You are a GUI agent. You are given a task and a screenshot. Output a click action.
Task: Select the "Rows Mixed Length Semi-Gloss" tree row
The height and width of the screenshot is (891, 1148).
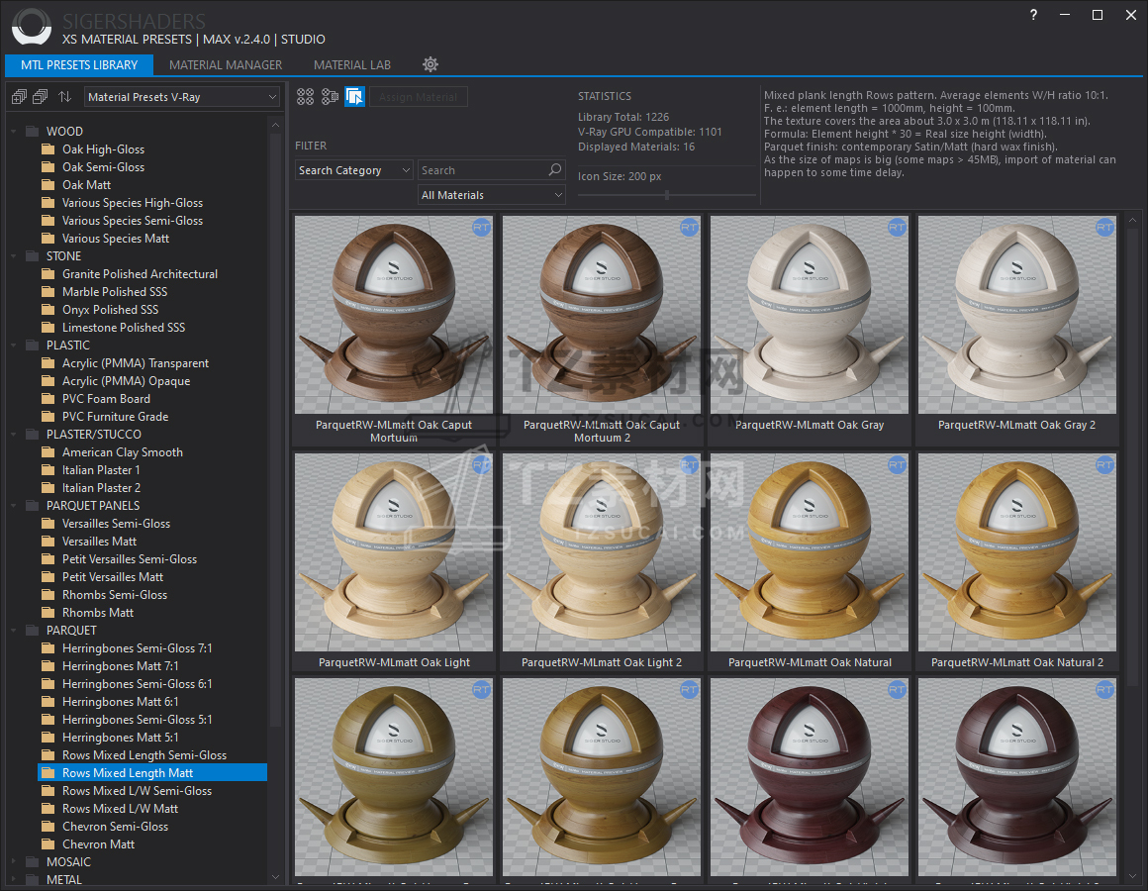(152, 754)
